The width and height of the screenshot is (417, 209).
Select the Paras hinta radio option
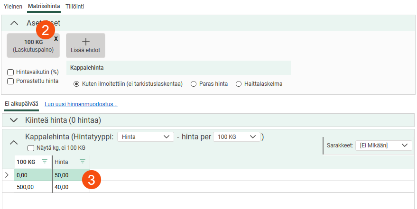(x=194, y=84)
